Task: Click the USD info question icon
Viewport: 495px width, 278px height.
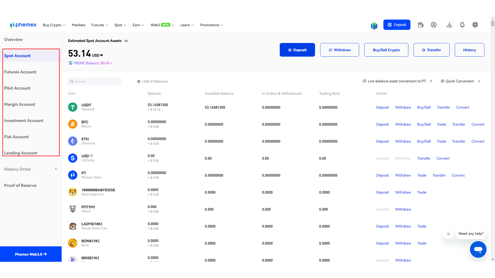Action: 92,156
